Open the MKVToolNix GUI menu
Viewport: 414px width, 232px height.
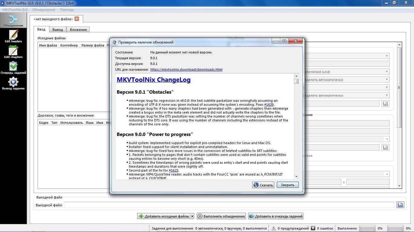click(x=15, y=10)
